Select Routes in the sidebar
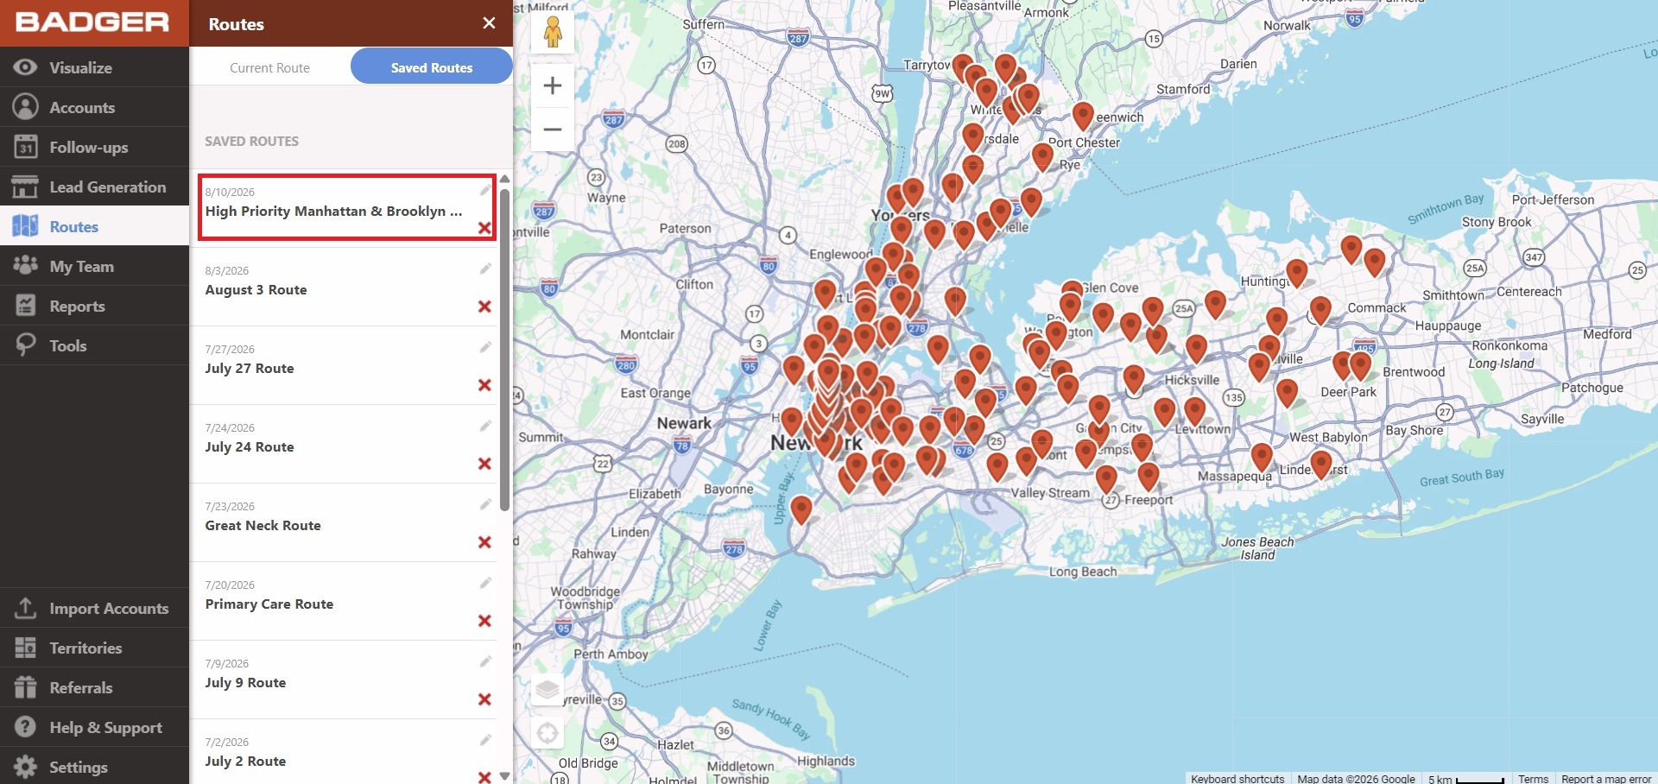 tap(94, 226)
